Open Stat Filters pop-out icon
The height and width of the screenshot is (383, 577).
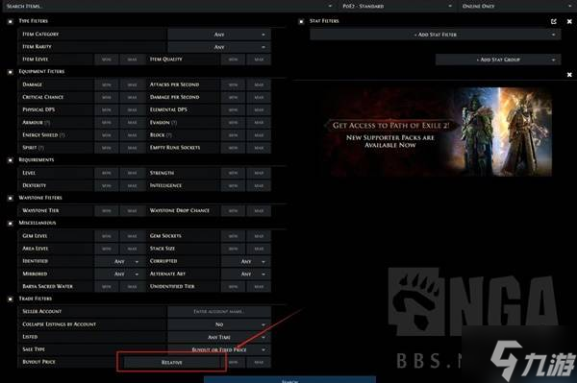pyautogui.click(x=554, y=21)
